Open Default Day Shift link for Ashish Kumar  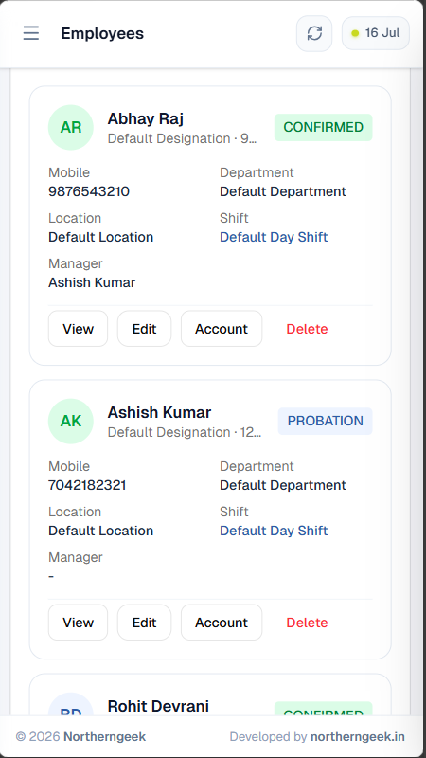pyautogui.click(x=274, y=531)
